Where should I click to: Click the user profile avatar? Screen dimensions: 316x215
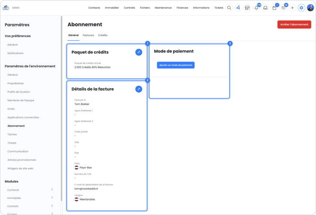310,8
